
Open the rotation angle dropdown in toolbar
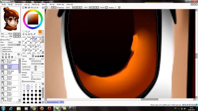[x=90, y=7]
